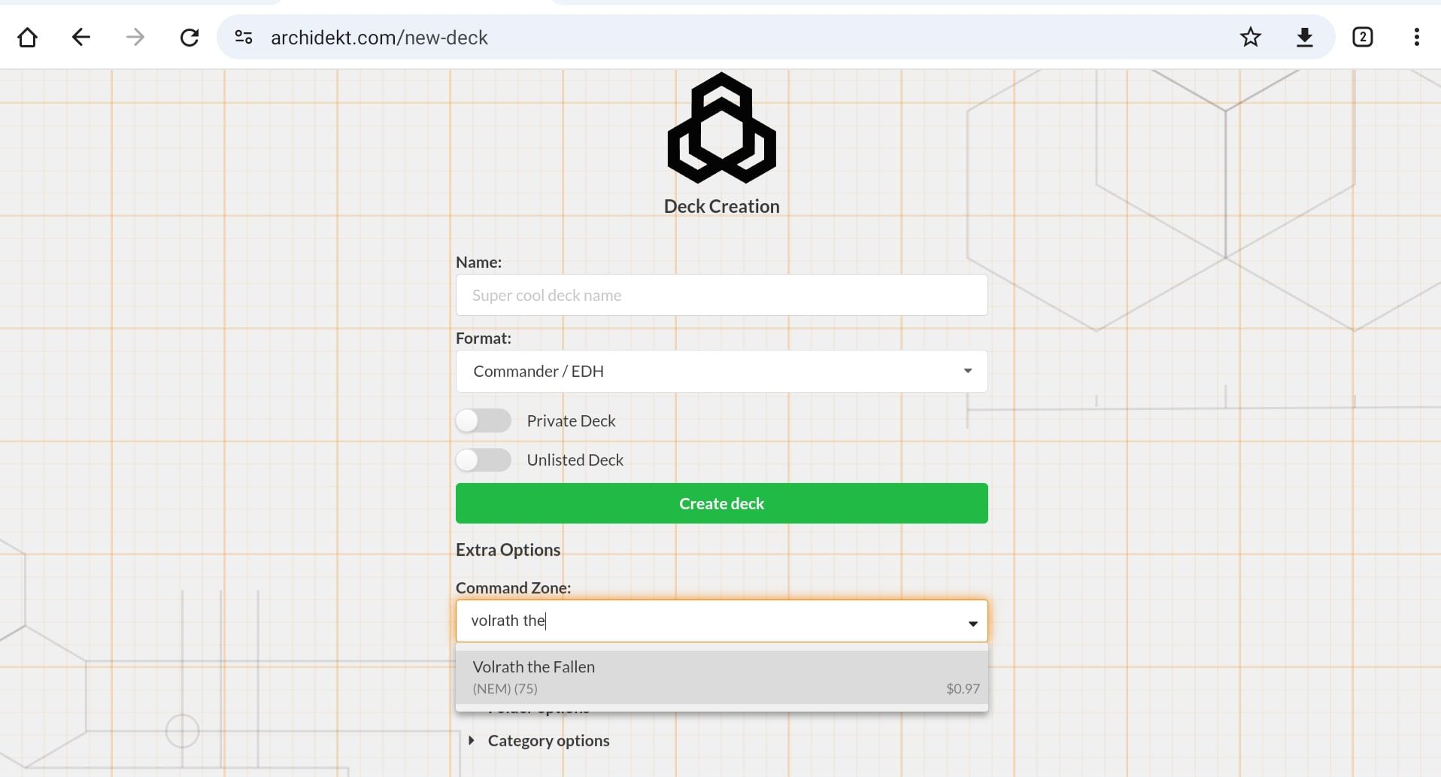Image resolution: width=1441 pixels, height=777 pixels.
Task: Bookmark this page with star icon
Action: point(1250,37)
